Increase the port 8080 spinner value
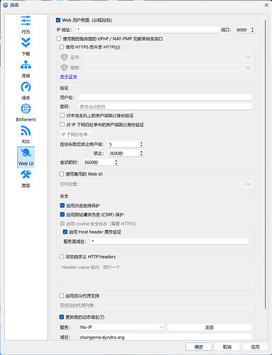This screenshot has width=272, height=355. click(253, 28)
